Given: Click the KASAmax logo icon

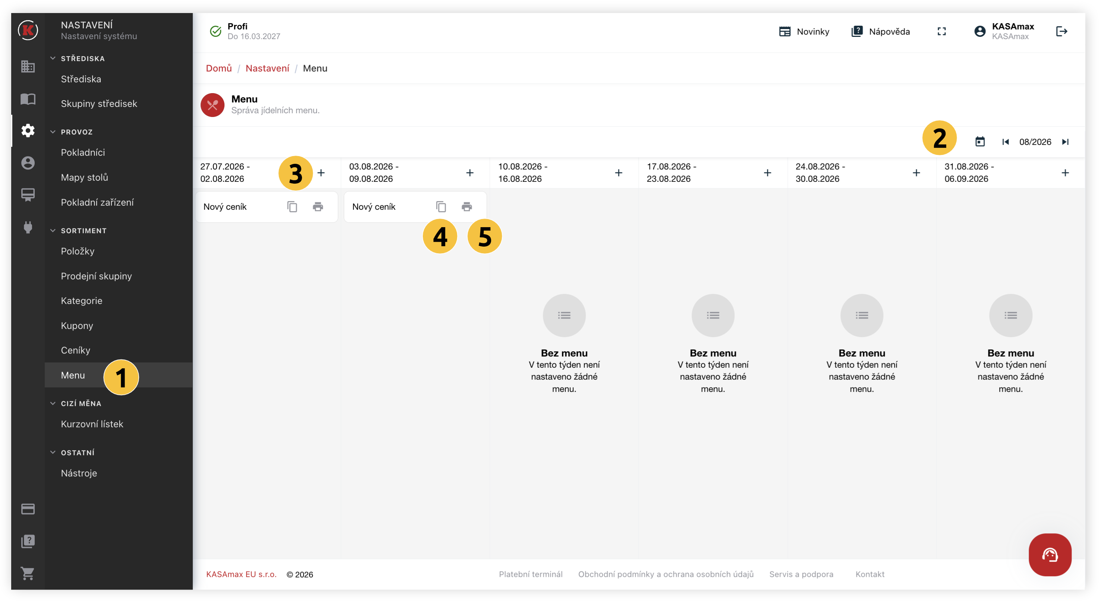Looking at the screenshot, I should [x=28, y=30].
